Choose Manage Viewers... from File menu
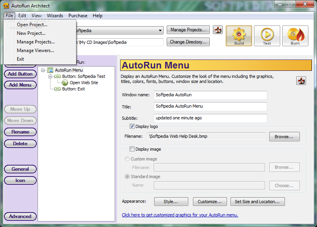Image resolution: width=317 pixels, height=227 pixels. [40, 50]
